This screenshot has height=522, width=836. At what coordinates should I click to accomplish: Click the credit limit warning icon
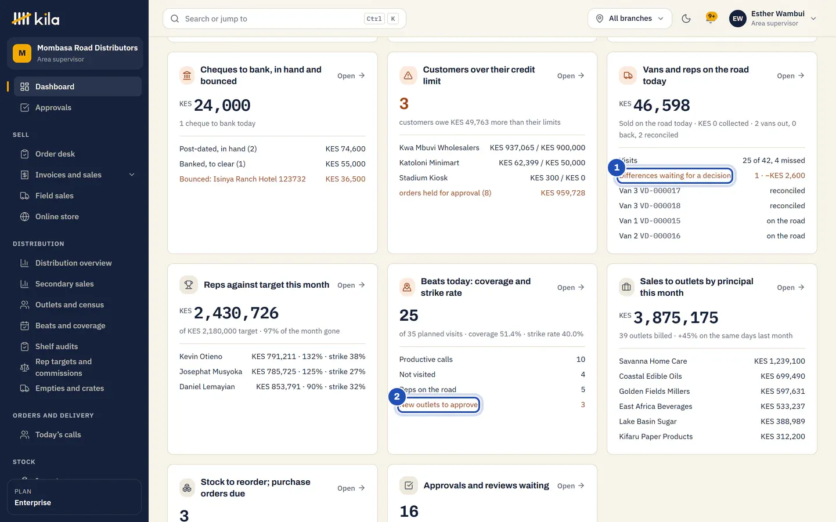408,75
